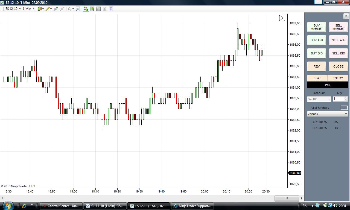Click the REV reverse position button
This screenshot has height=210, width=350.
317,66
